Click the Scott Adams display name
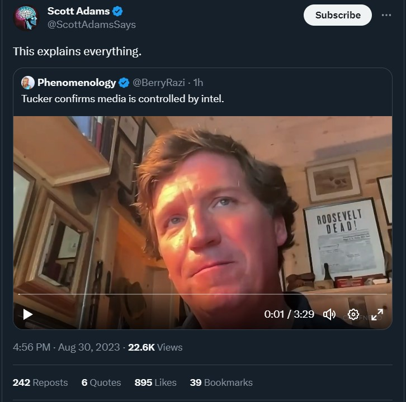This screenshot has width=406, height=402. [78, 11]
